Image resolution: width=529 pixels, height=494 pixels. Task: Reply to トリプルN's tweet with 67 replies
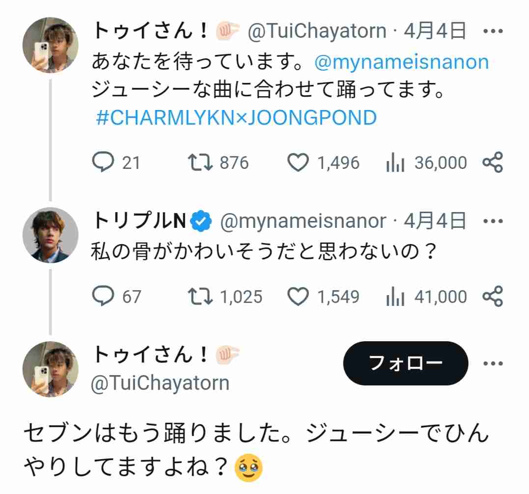coord(103,296)
